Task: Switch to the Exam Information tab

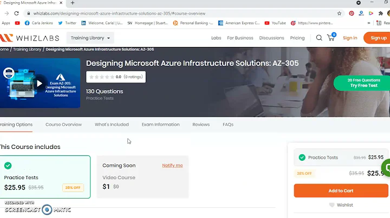Action: coord(160,125)
